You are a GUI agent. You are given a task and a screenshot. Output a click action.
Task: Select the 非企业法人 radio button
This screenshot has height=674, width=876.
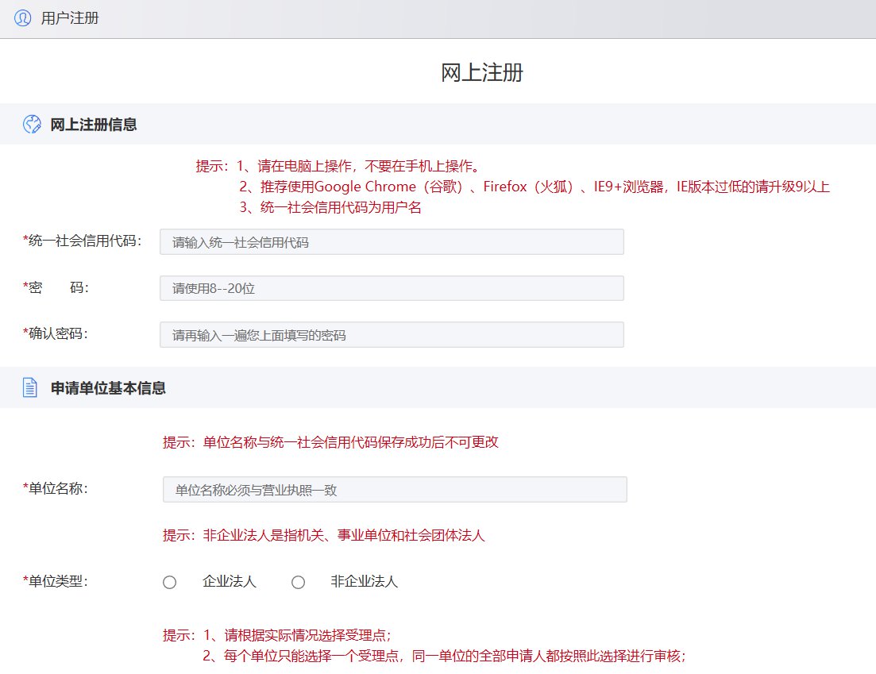tap(298, 583)
